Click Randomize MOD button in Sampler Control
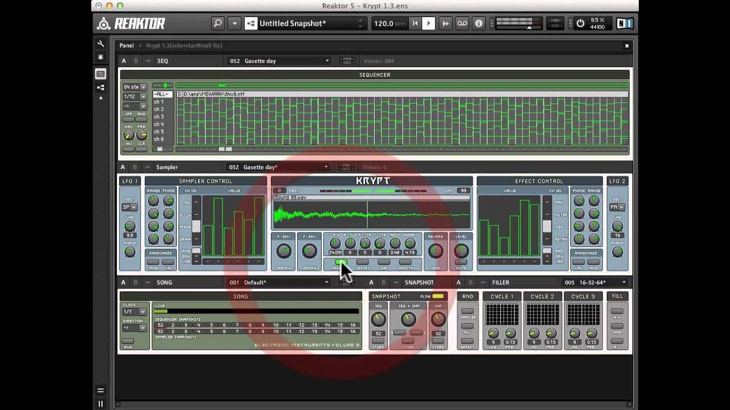The height and width of the screenshot is (410, 730). pyautogui.click(x=153, y=263)
